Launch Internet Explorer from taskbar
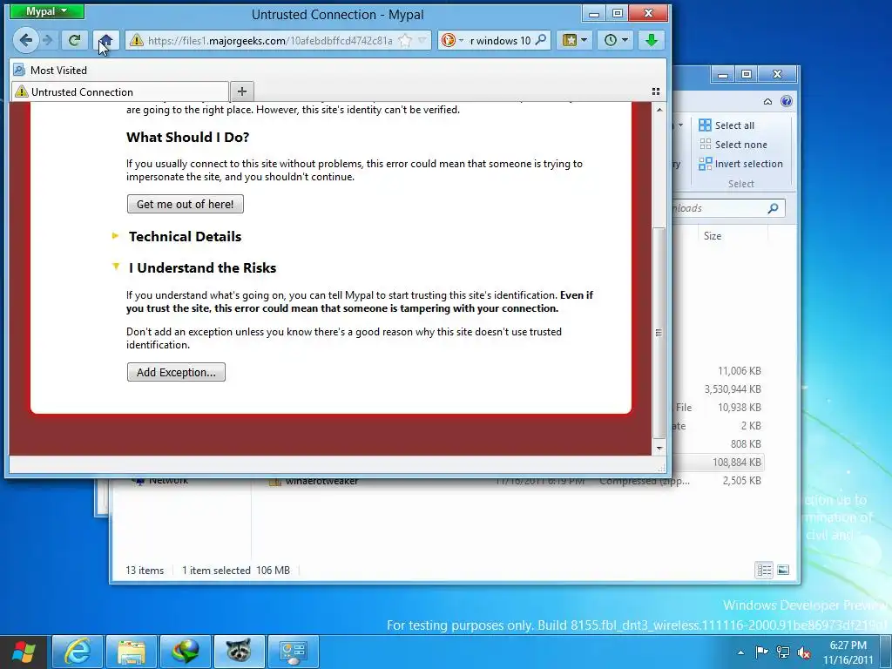Image resolution: width=892 pixels, height=669 pixels. tap(78, 652)
